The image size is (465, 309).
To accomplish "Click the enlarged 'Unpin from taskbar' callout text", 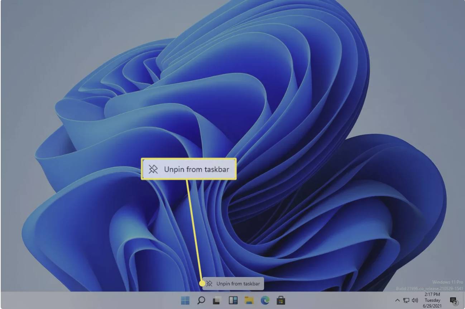I will click(x=196, y=169).
